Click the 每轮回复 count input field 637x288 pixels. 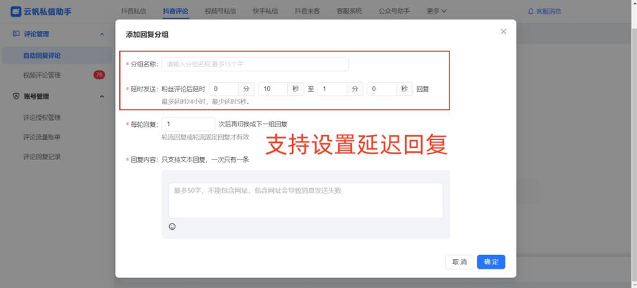point(188,124)
